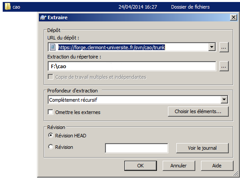Browse for extraction directory ellipsis button

224,66
